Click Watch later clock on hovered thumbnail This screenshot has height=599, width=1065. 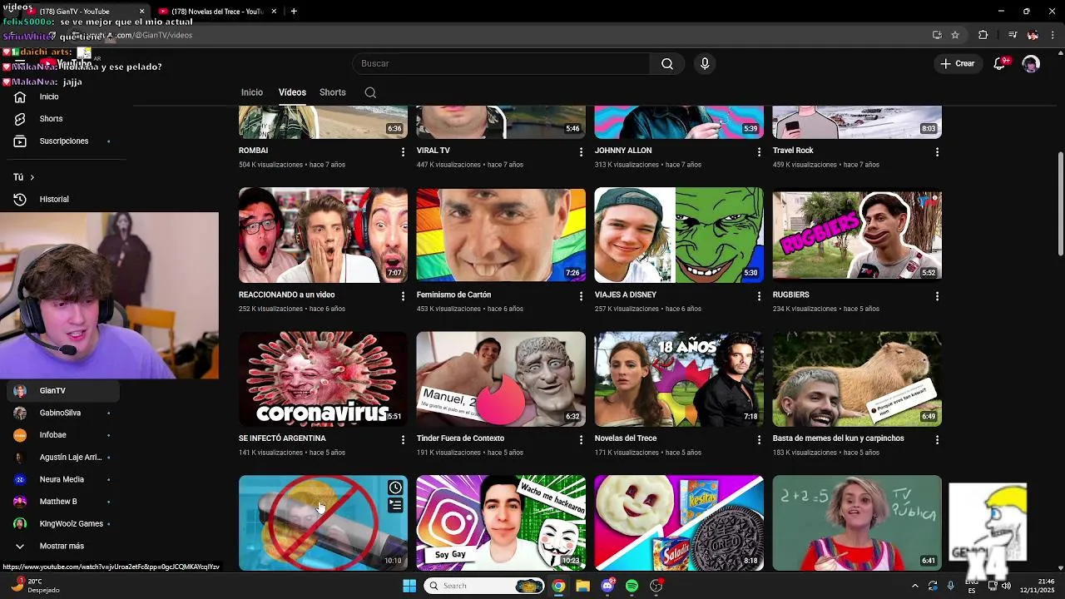click(395, 488)
